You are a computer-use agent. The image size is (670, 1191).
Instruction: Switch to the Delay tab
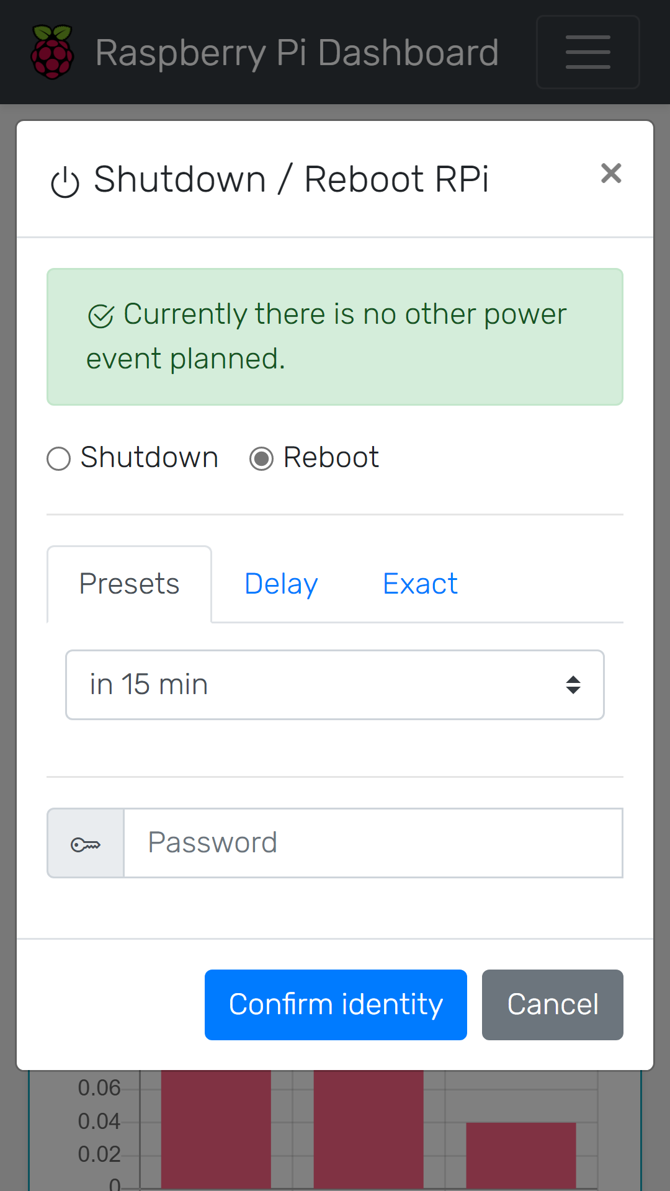pyautogui.click(x=281, y=584)
